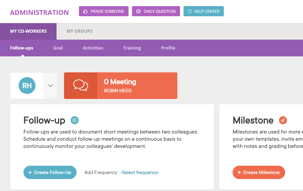Go to the Activities sub-tab

pos(93,48)
